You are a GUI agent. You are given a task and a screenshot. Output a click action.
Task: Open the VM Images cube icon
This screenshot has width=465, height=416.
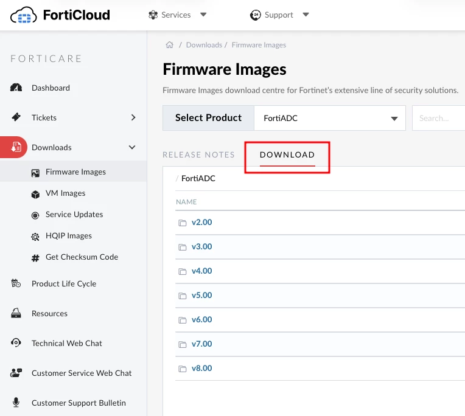click(35, 195)
